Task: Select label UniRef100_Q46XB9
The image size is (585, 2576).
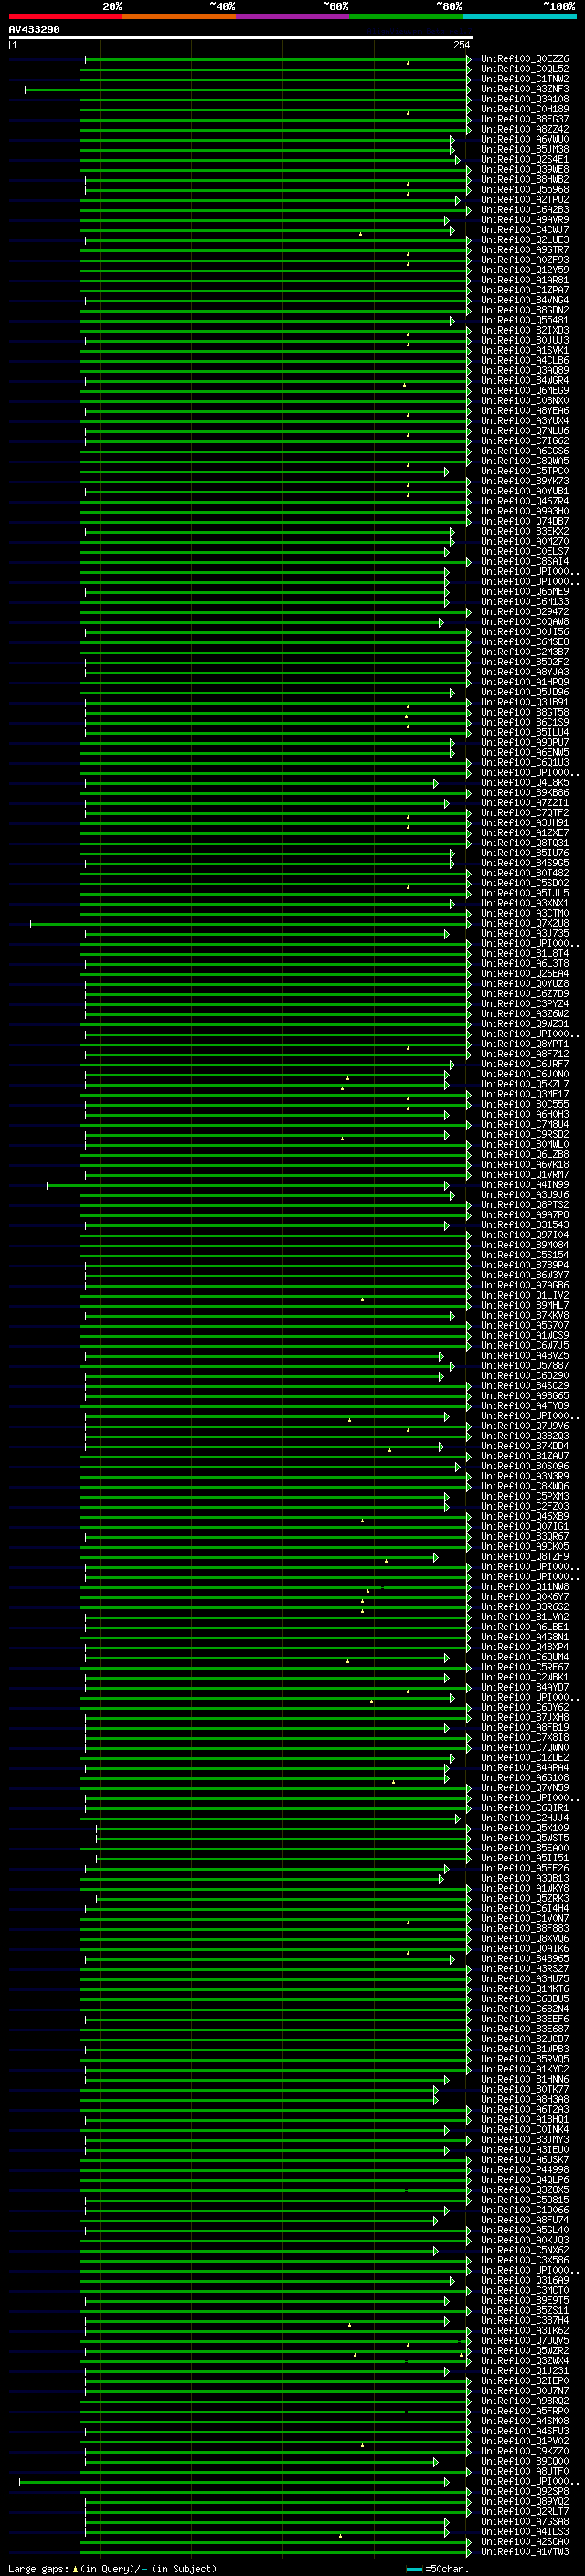Action: pyautogui.click(x=524, y=1516)
